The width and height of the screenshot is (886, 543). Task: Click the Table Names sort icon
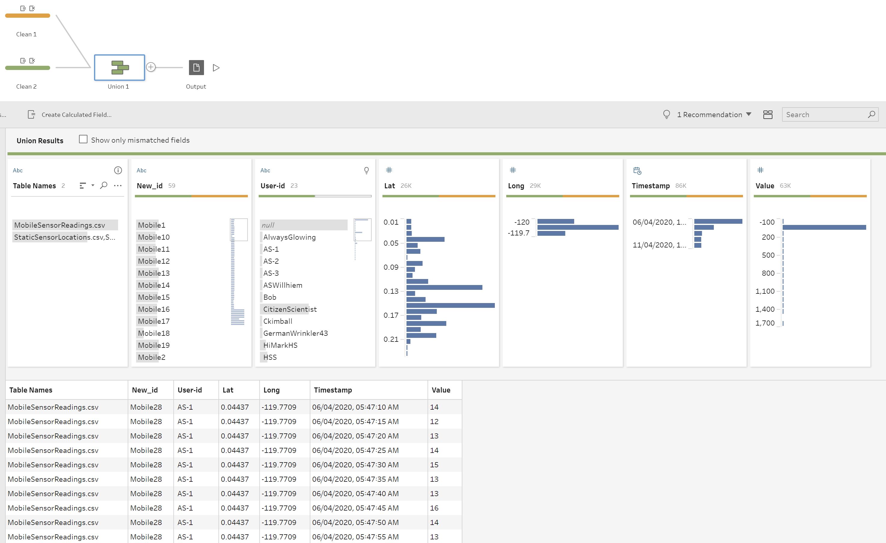click(x=83, y=185)
